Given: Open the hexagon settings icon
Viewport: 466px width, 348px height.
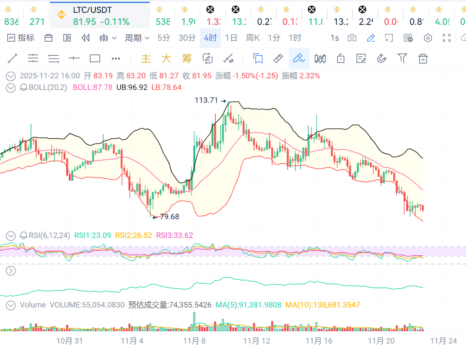Looking at the screenshot, I should point(428,38).
